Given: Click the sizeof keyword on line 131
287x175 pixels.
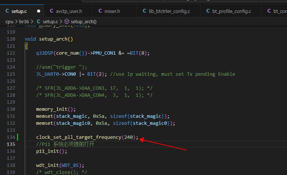Looking at the screenshot, I should click(119, 116).
